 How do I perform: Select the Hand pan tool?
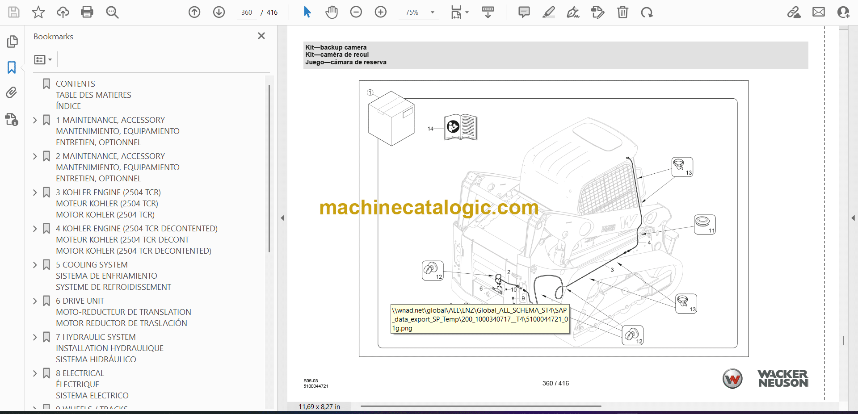point(331,12)
